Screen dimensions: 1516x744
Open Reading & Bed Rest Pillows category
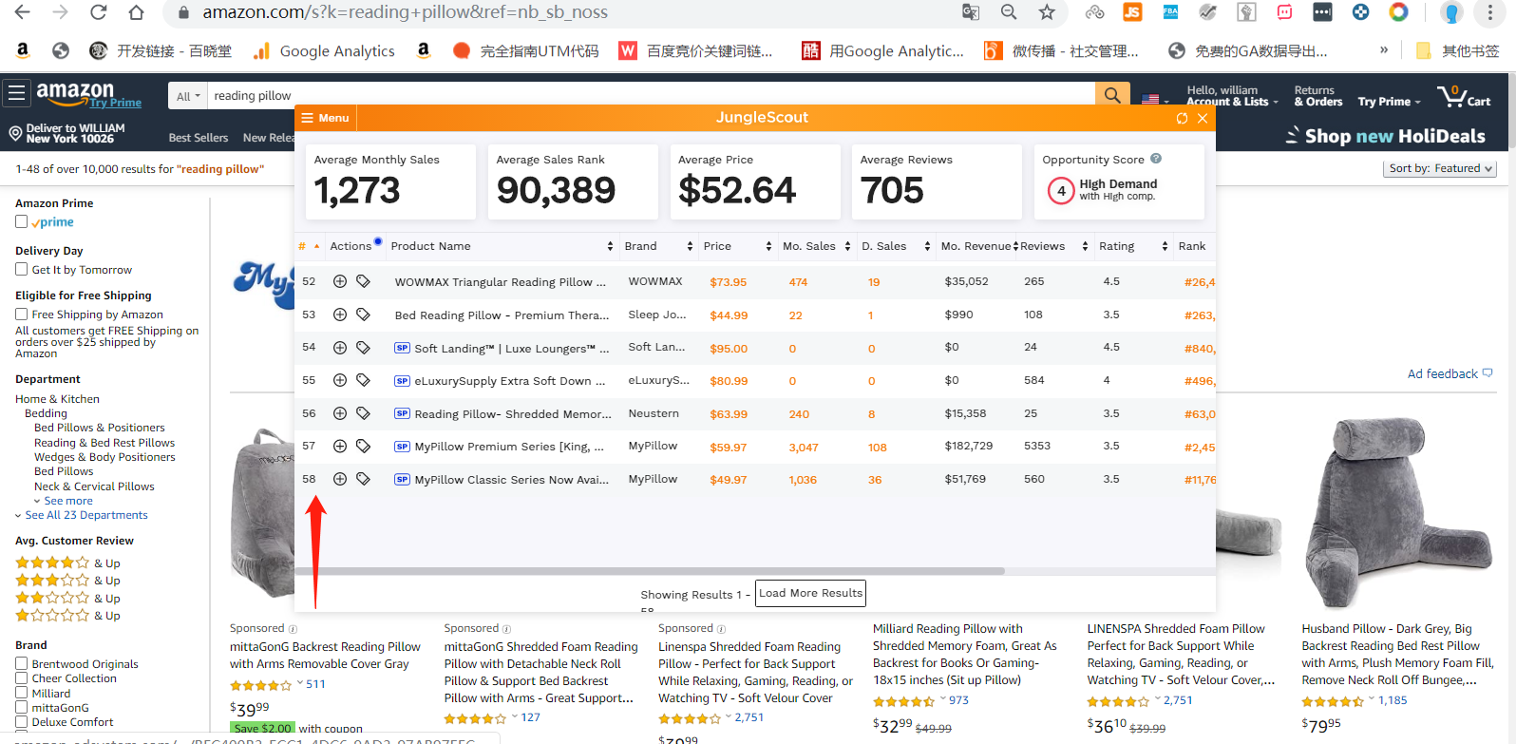pos(104,443)
